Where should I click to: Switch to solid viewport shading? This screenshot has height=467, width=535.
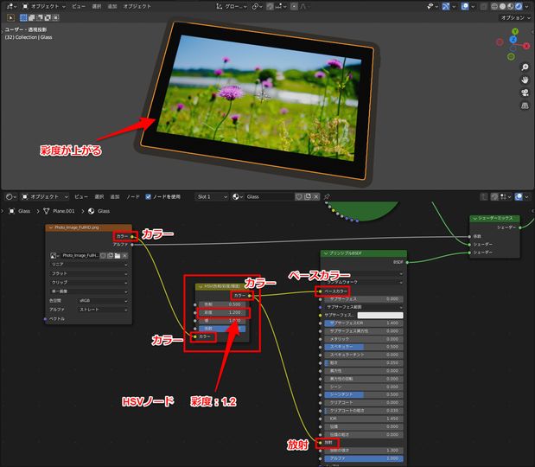point(502,6)
